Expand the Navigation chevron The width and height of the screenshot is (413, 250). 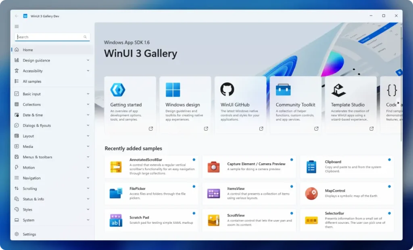(x=88, y=178)
